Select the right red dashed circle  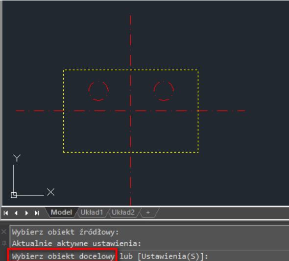(164, 91)
